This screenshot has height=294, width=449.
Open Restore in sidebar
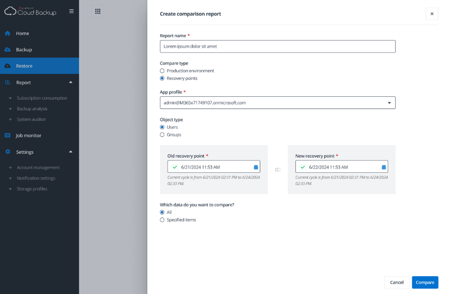pyautogui.click(x=40, y=66)
